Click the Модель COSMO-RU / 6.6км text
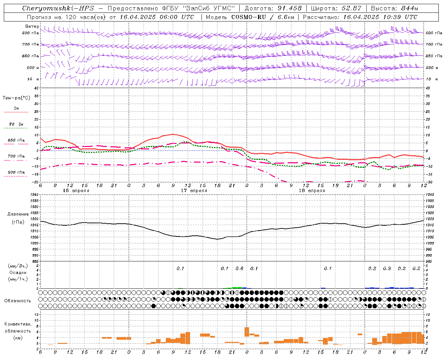This screenshot has width=444, height=355. tap(250, 17)
